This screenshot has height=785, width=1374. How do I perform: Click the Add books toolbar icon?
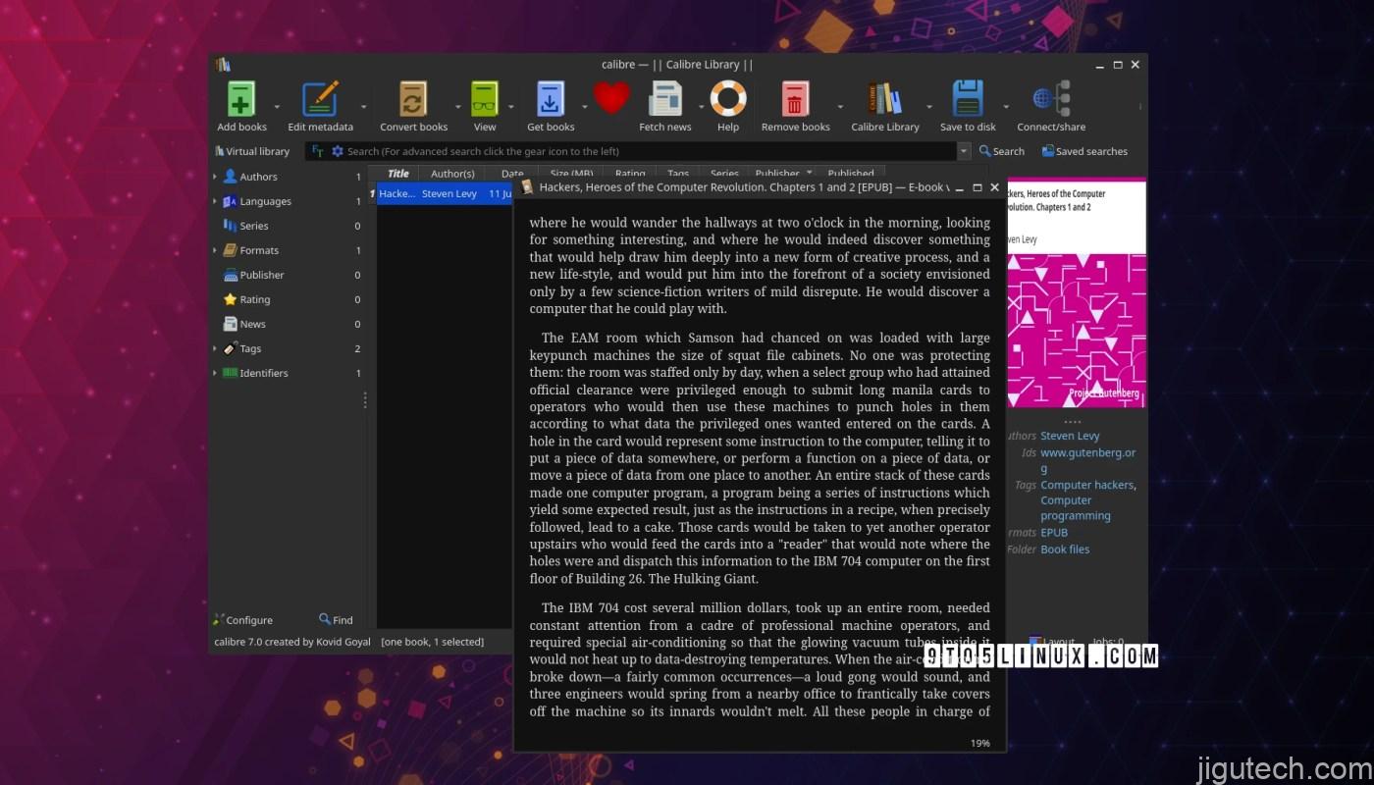click(x=241, y=99)
